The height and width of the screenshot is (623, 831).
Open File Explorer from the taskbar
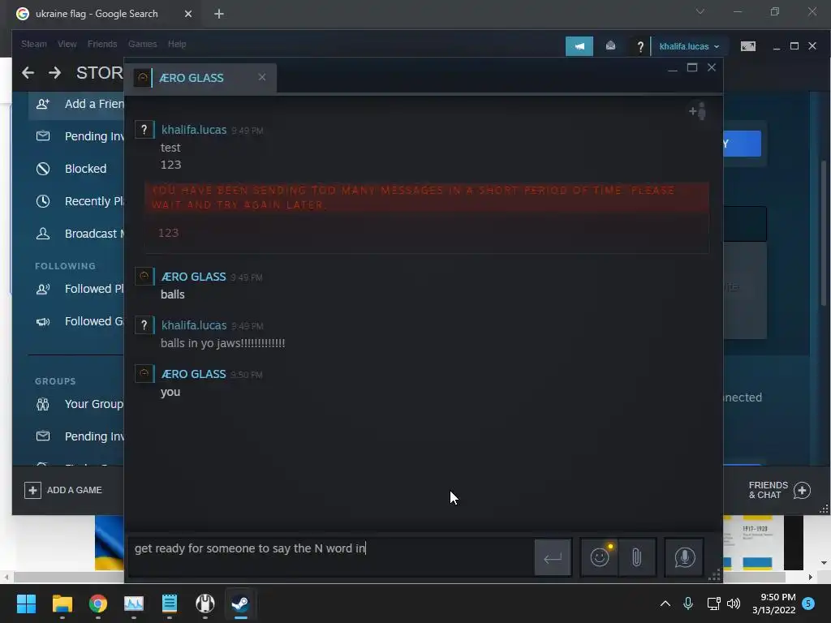click(x=62, y=604)
